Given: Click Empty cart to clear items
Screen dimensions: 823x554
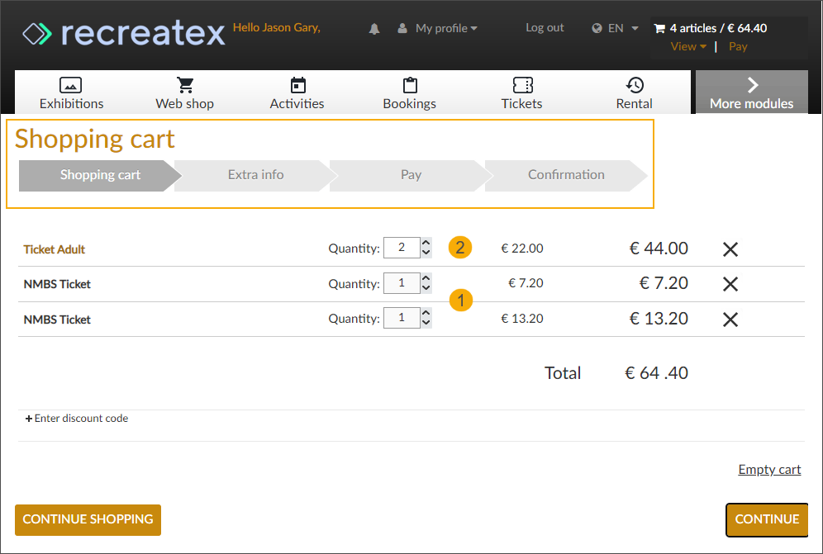Looking at the screenshot, I should point(769,469).
